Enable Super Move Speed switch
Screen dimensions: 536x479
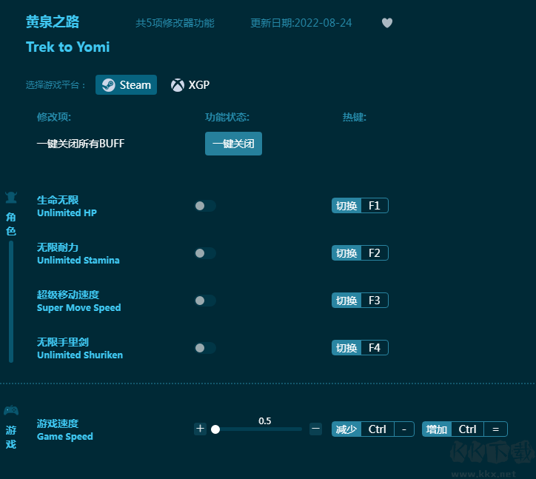click(205, 301)
